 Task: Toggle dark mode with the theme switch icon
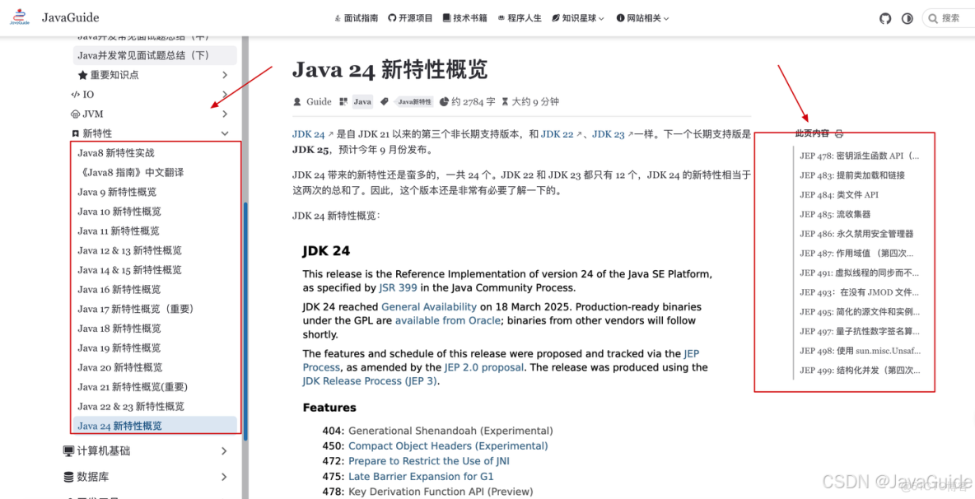907,17
